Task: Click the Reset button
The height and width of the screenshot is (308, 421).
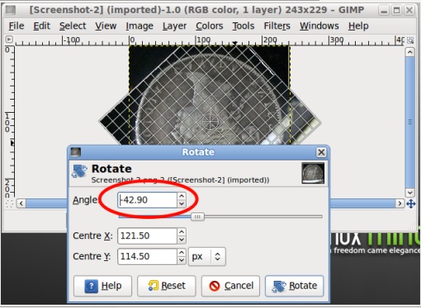Action: (x=167, y=286)
